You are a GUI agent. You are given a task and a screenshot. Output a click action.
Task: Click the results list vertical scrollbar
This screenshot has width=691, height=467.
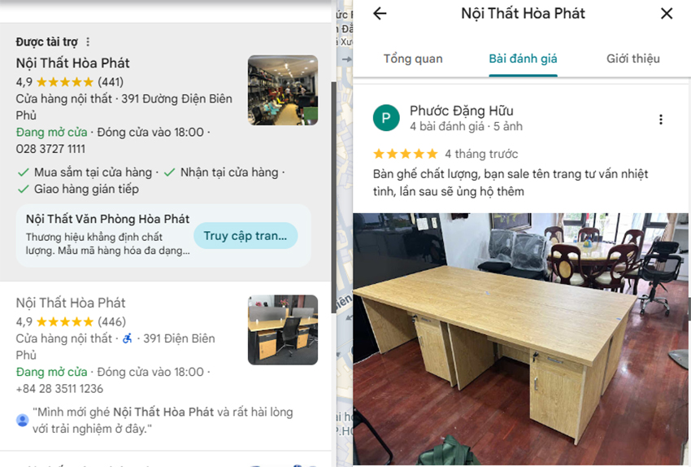pyautogui.click(x=333, y=197)
